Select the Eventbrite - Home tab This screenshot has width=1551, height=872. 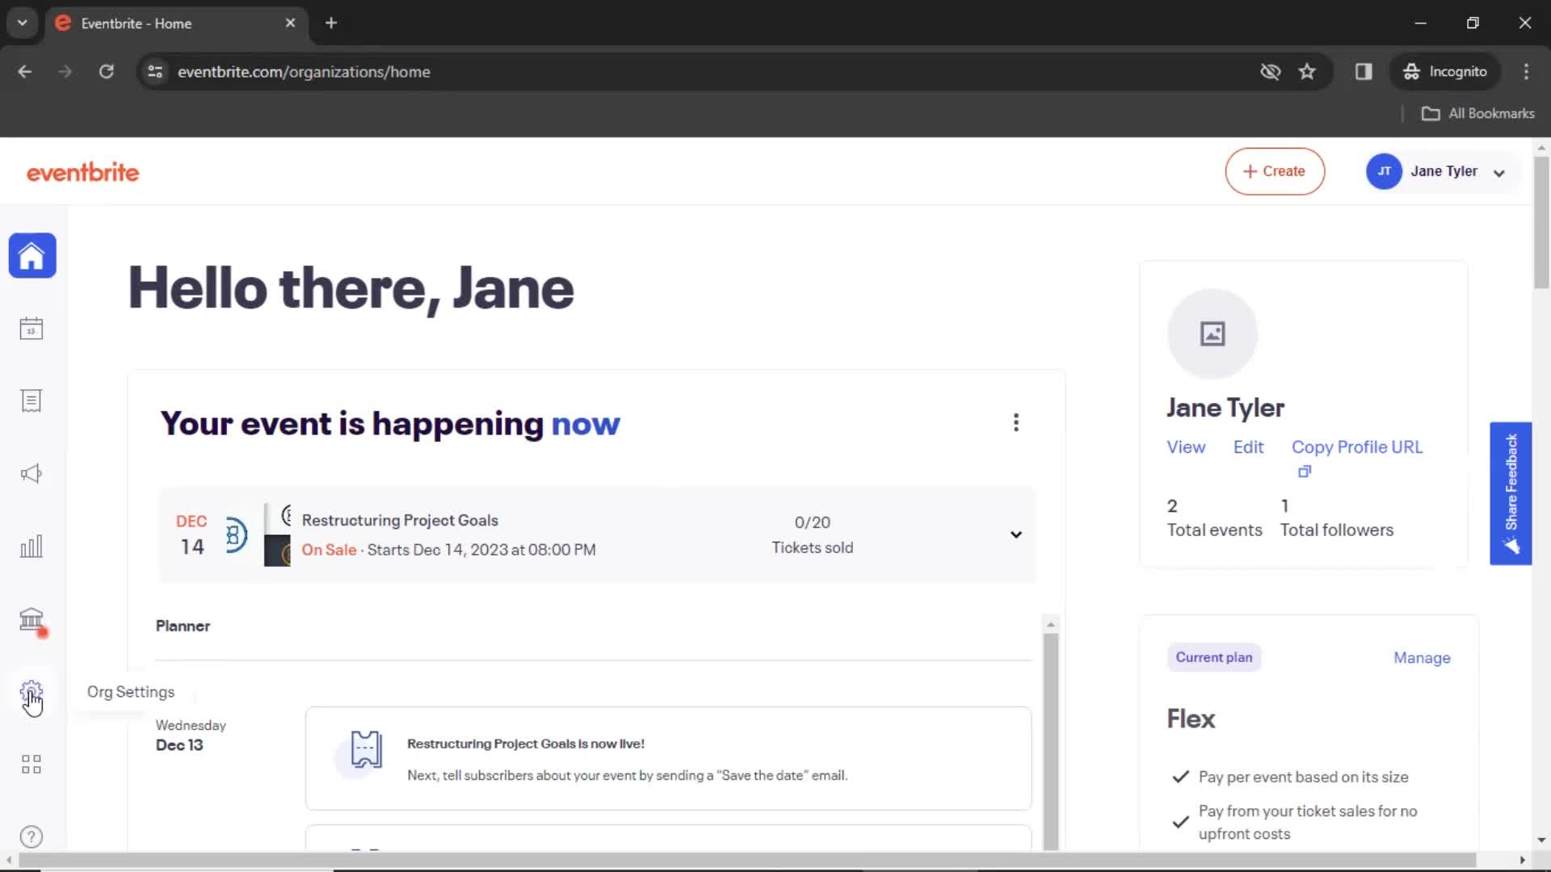(176, 23)
